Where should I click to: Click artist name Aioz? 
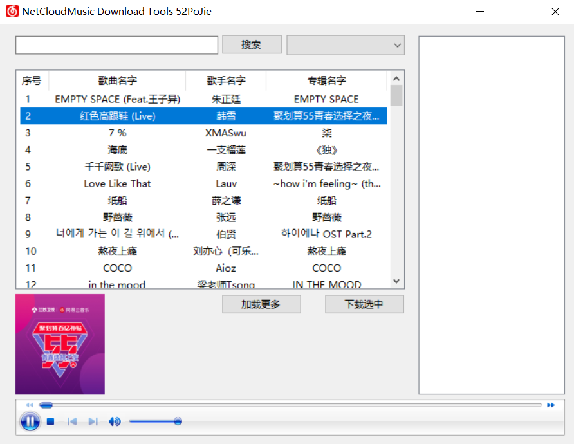tap(226, 268)
